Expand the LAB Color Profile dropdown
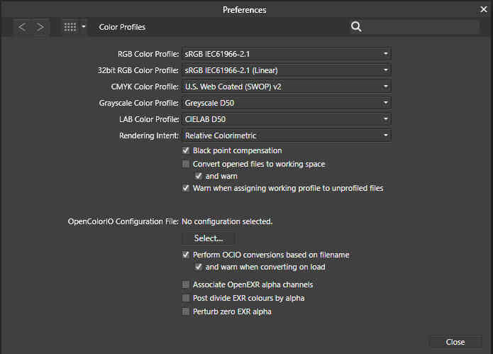493x354 pixels. [287, 119]
